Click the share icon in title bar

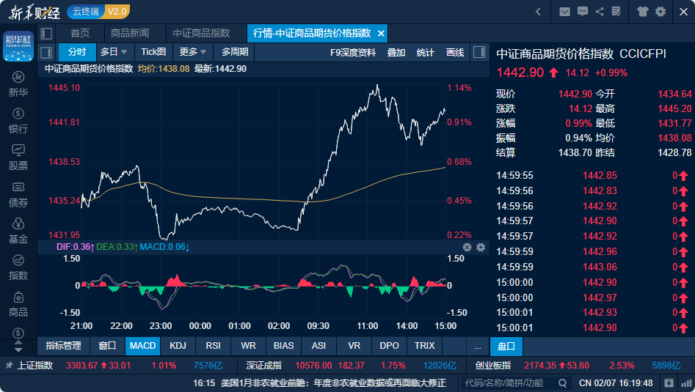pos(600,11)
